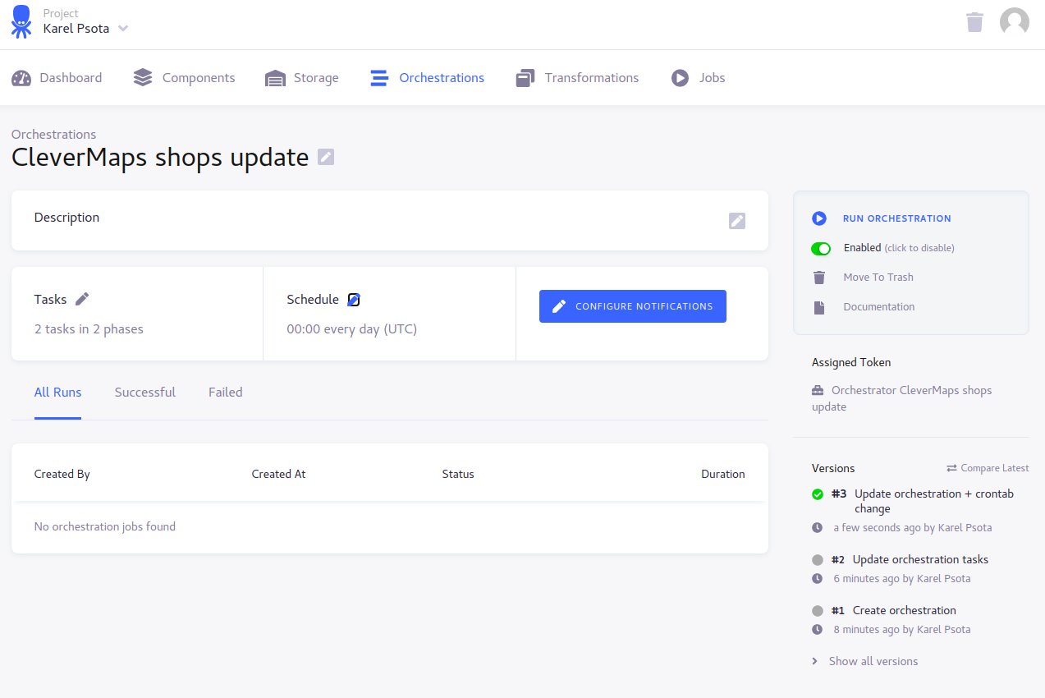
Task: Switch to the Successful runs tab
Action: (x=145, y=393)
